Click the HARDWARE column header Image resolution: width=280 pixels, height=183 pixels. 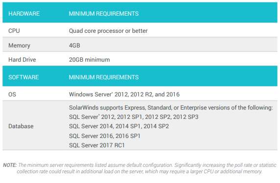pyautogui.click(x=24, y=14)
